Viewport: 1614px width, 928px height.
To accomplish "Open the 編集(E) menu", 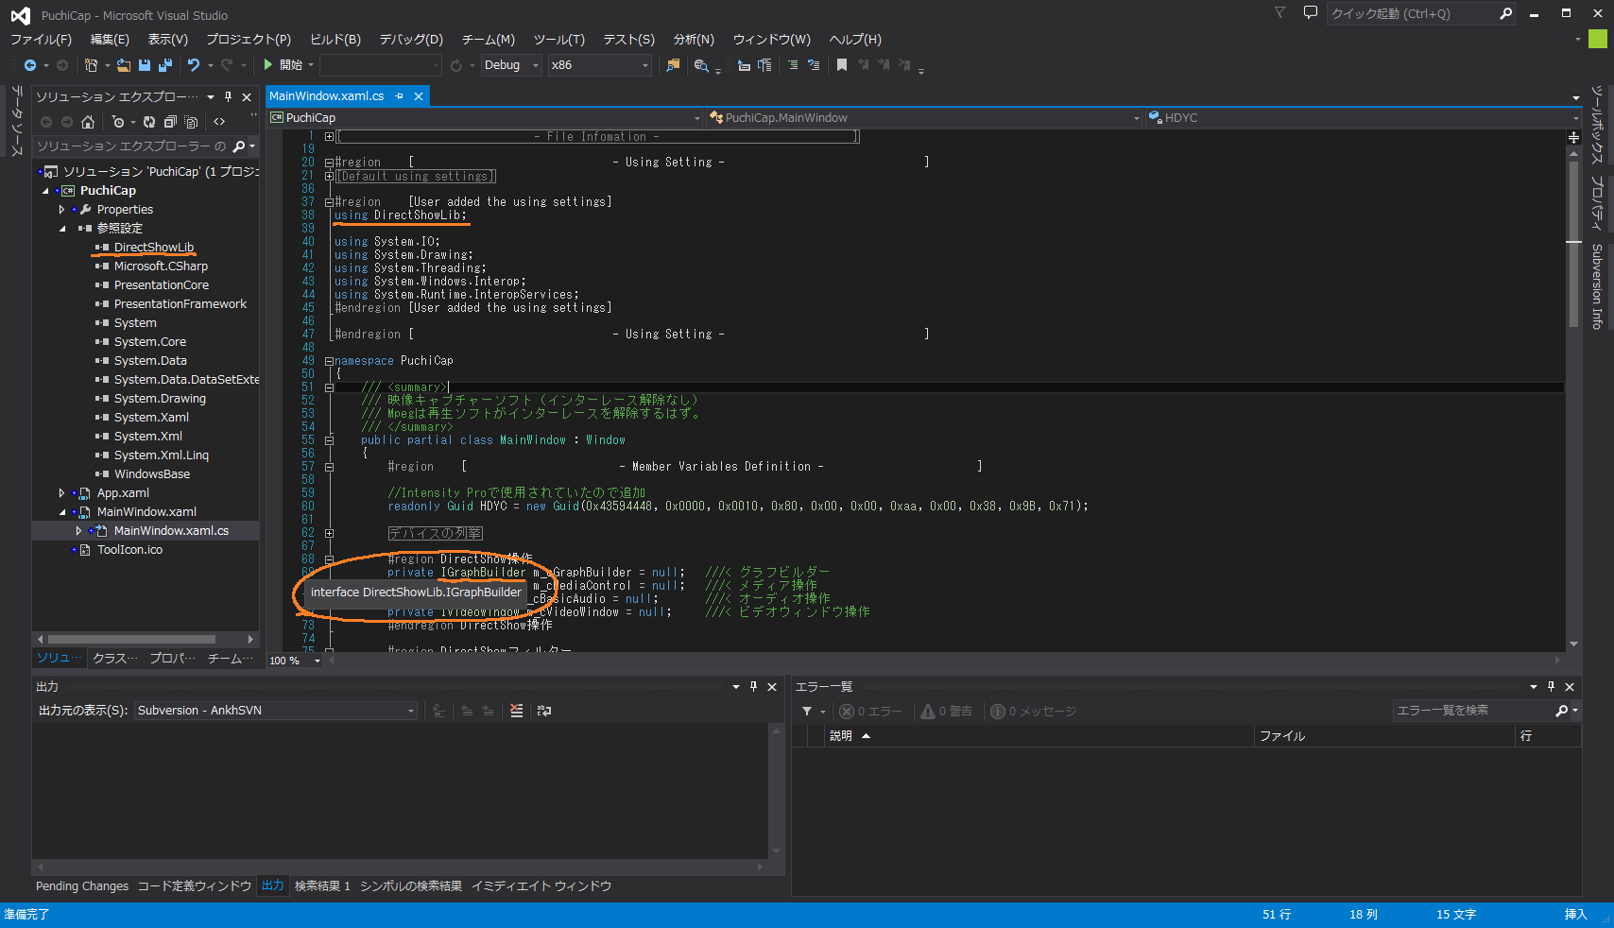I will [x=110, y=40].
